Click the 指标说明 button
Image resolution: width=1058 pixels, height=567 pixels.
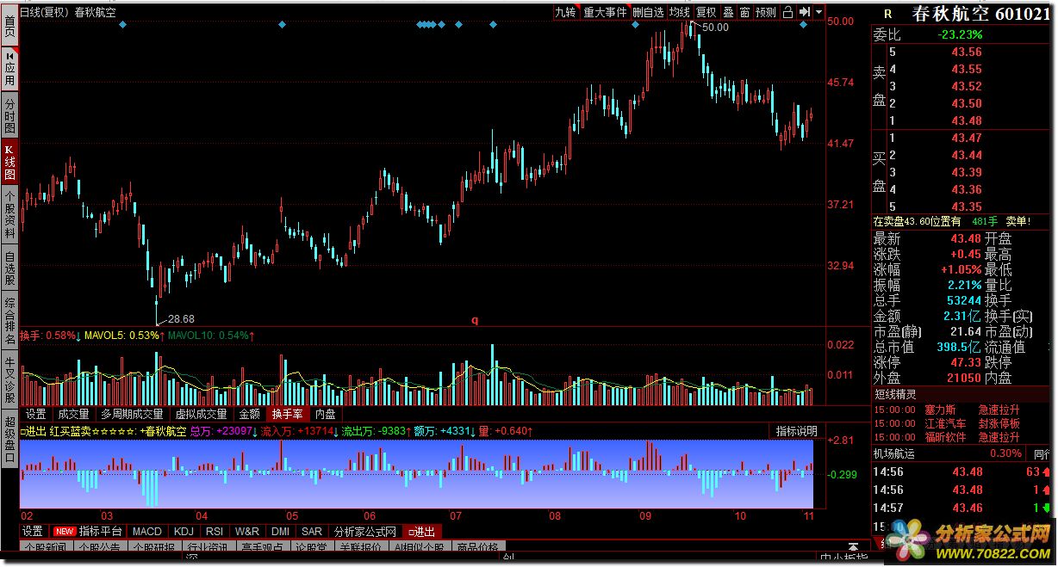797,431
